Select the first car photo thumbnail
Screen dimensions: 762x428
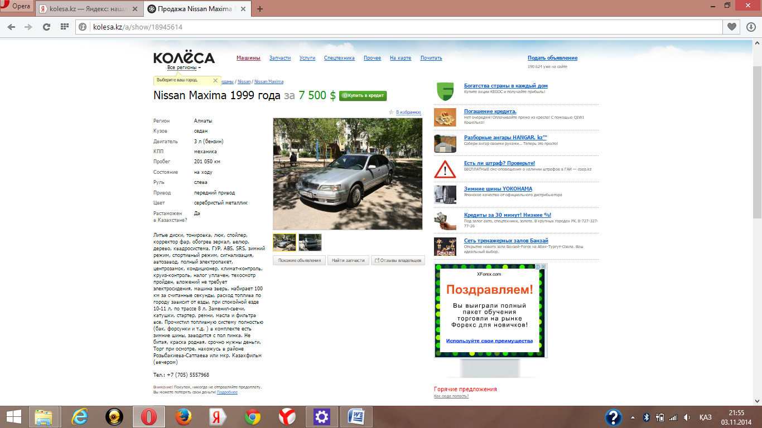click(284, 242)
